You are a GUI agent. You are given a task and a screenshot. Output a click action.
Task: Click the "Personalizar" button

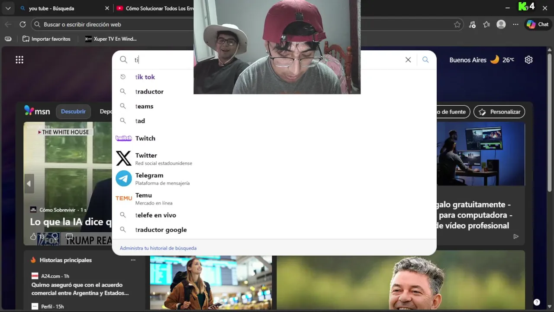[499, 112]
